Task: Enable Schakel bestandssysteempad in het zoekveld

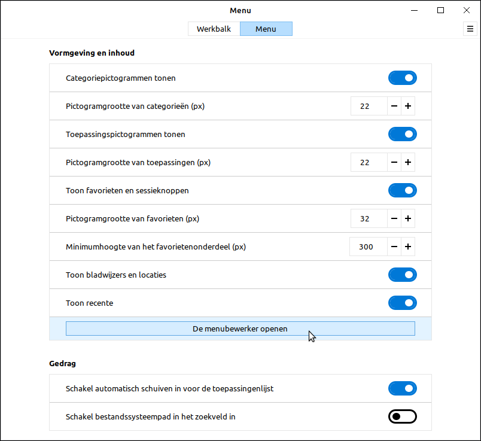Action: pos(402,416)
